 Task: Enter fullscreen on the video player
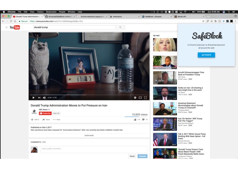coord(145,97)
